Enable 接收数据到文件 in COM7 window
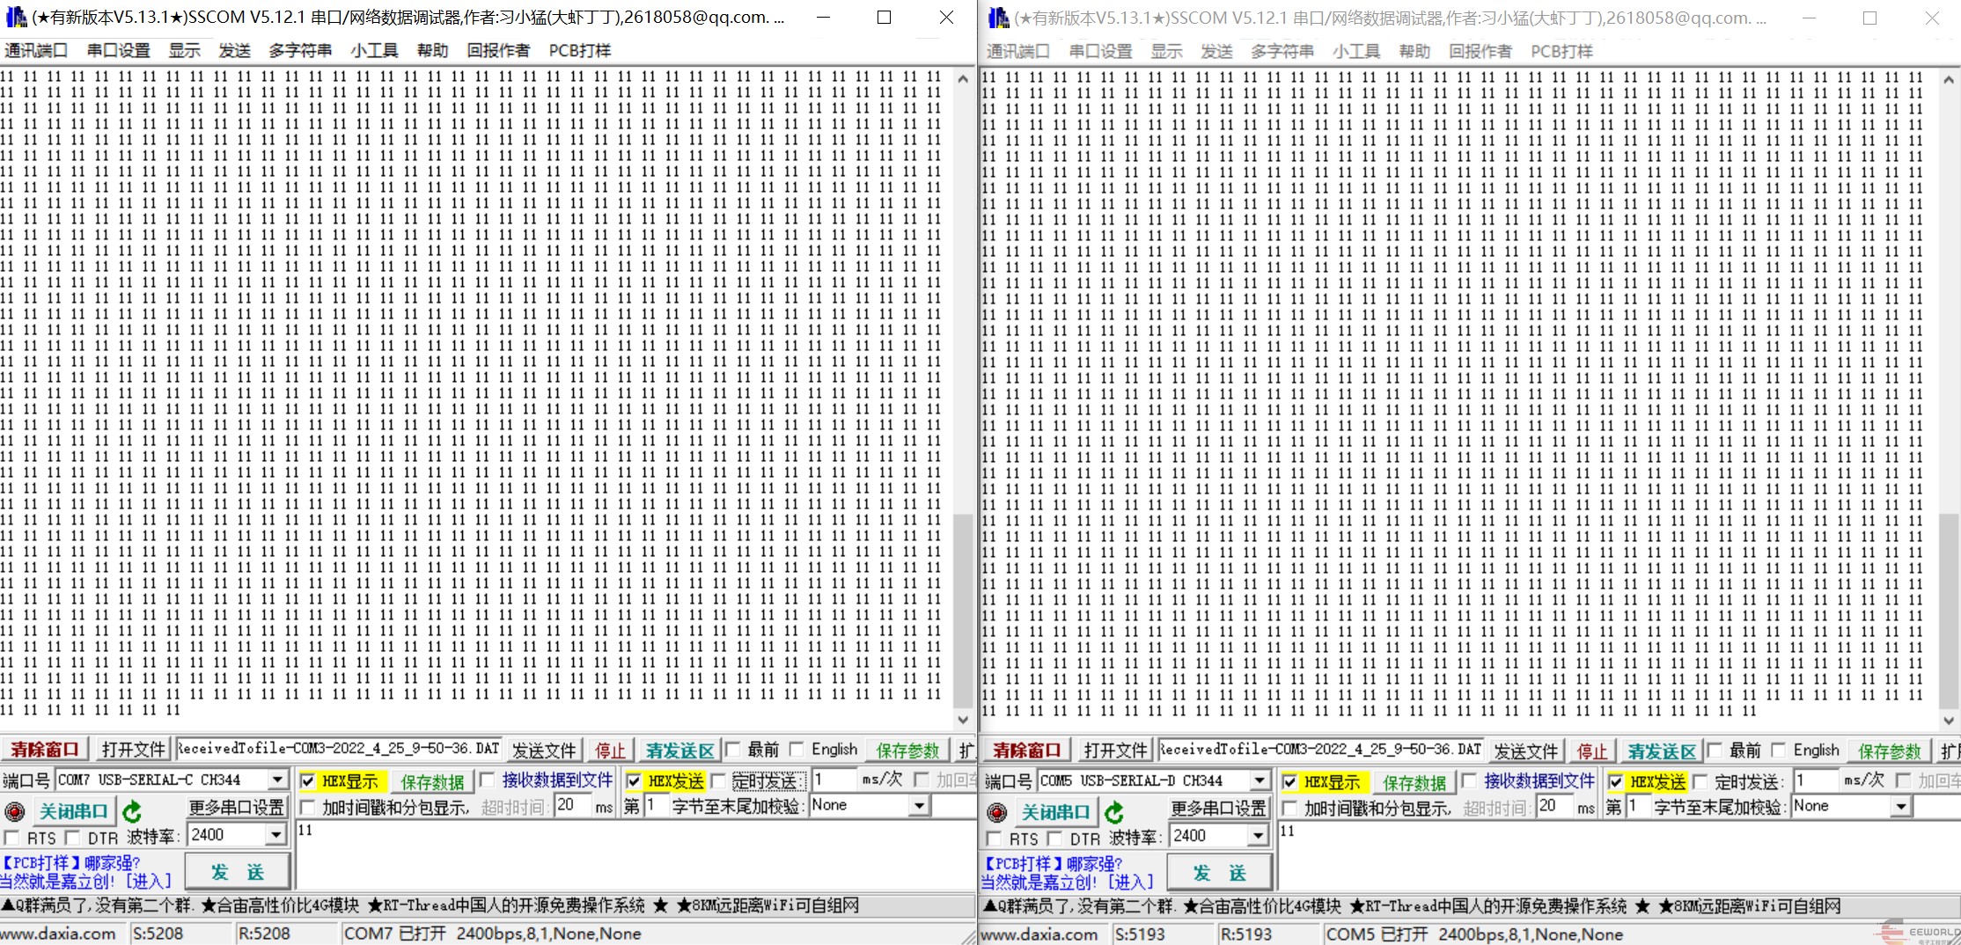Viewport: 1961px width, 945px height. point(488,780)
